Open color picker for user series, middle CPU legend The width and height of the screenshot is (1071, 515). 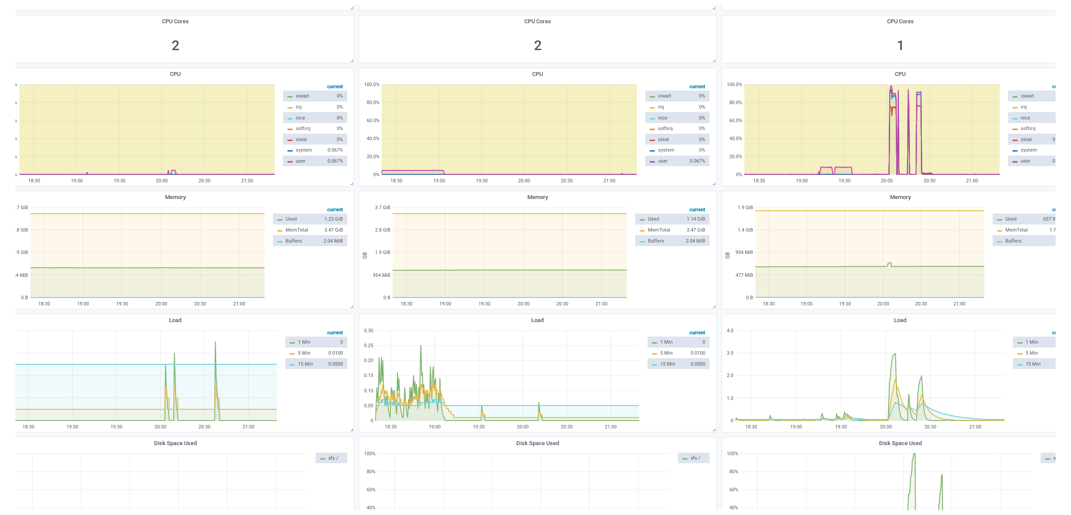pyautogui.click(x=652, y=161)
